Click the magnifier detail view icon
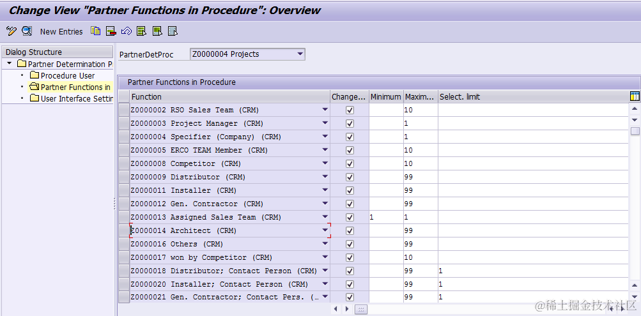 [27, 31]
